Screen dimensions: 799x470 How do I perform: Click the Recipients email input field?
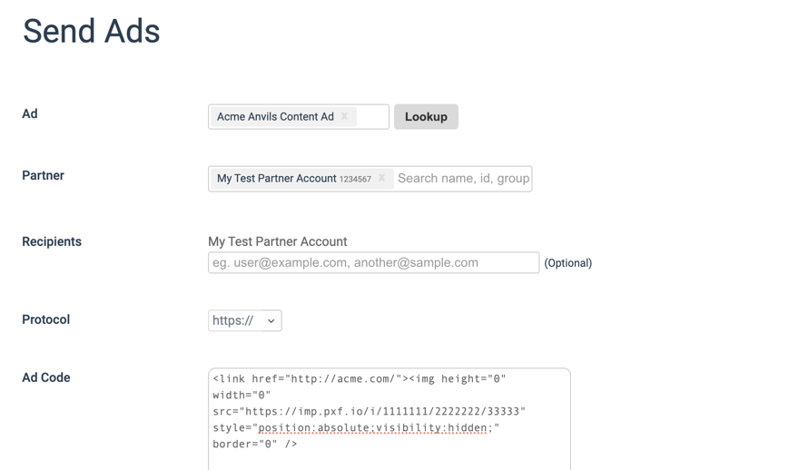373,263
